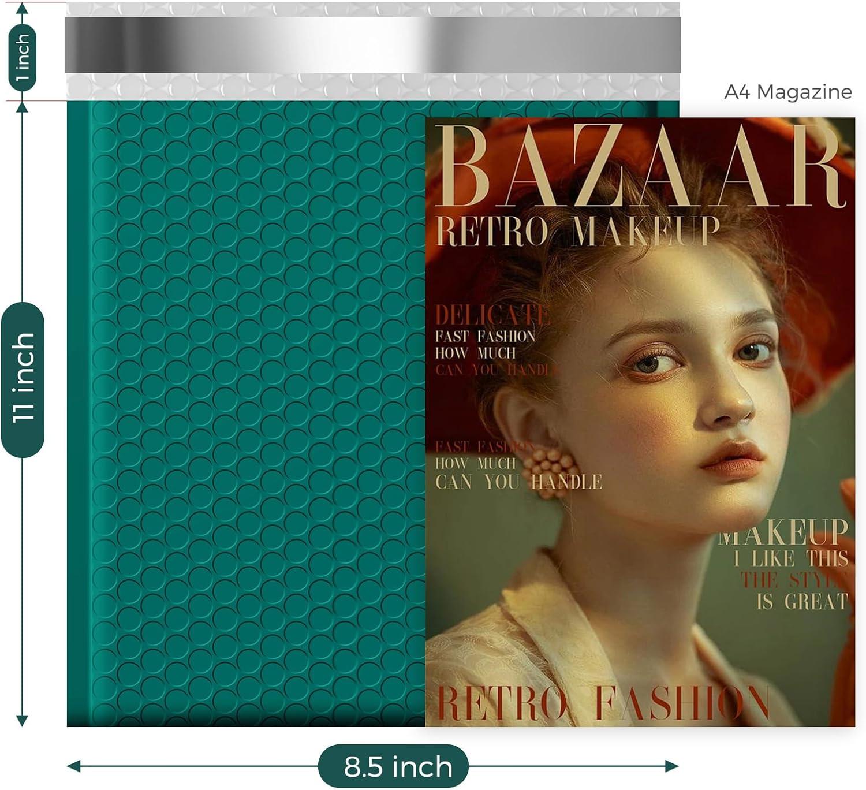The height and width of the screenshot is (790, 866).
Task: Click the "RETRO MAKEUP" headline on the cover
Action: (x=577, y=231)
